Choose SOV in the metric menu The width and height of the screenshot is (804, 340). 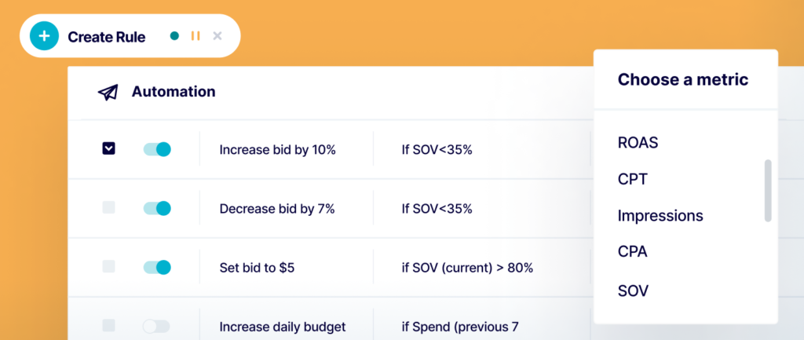(x=634, y=291)
